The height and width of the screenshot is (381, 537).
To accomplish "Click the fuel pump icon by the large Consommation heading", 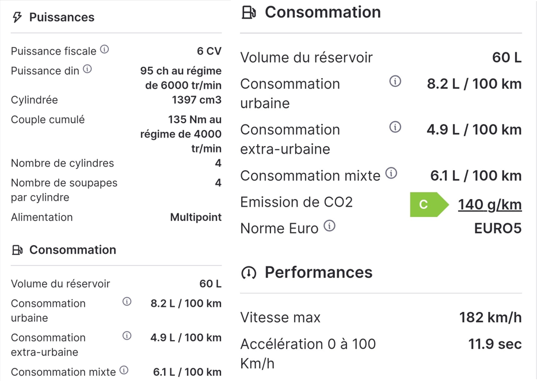I will [x=249, y=12].
